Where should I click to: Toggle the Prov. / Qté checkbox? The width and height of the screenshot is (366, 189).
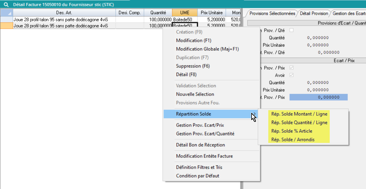291,30
